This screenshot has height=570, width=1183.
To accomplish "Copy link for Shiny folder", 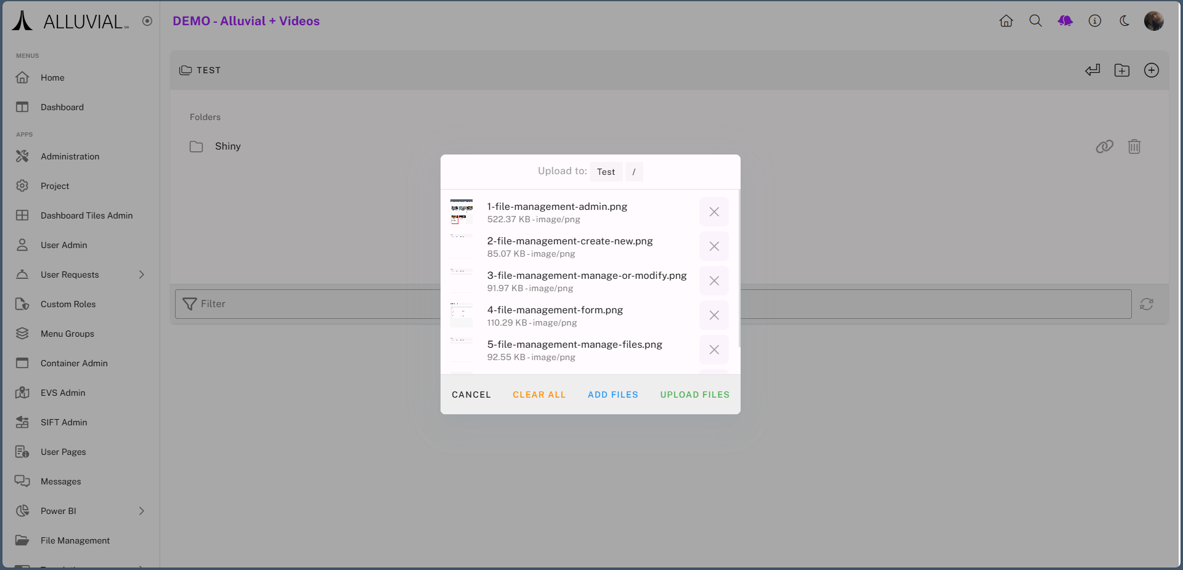I will click(1105, 147).
